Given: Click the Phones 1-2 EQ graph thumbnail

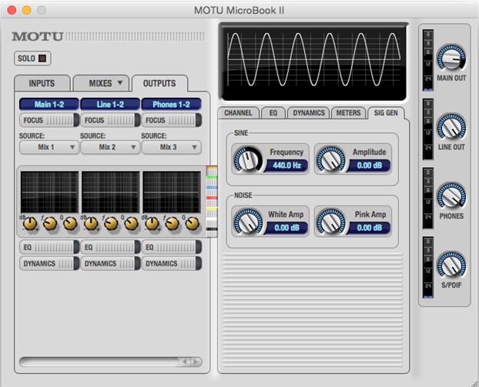Looking at the screenshot, I should click(x=172, y=192).
